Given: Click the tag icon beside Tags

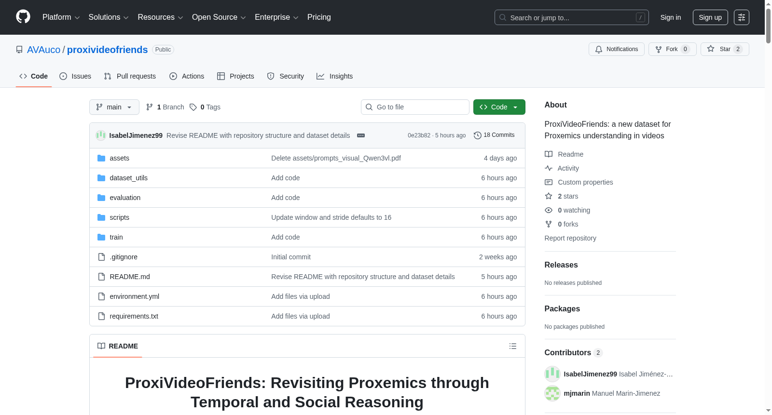Looking at the screenshot, I should pyautogui.click(x=193, y=107).
